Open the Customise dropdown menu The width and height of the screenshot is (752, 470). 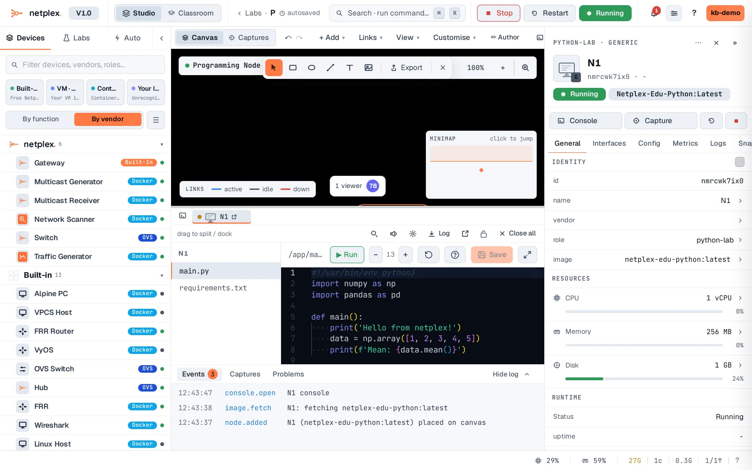(454, 38)
